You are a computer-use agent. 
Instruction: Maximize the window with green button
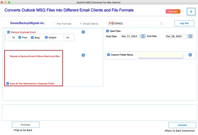9,2
